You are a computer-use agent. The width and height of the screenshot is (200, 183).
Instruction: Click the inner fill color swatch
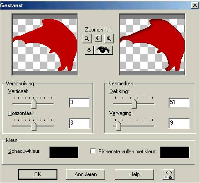174,152
